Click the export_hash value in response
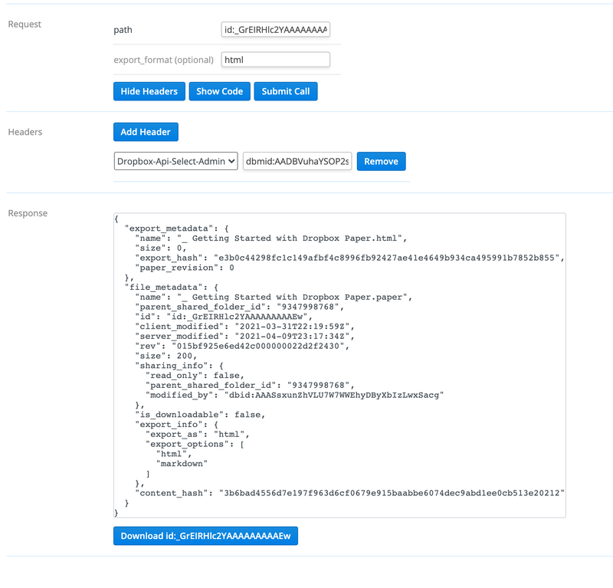Screen dimensions: 613x588 pos(389,258)
